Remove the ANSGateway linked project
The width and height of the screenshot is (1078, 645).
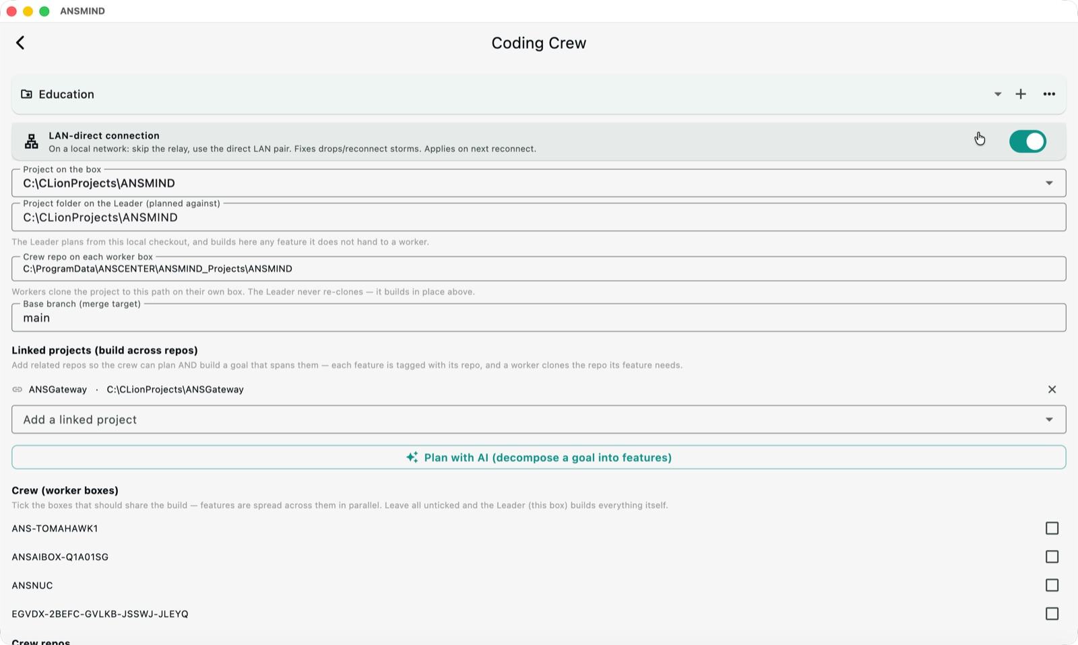point(1052,389)
